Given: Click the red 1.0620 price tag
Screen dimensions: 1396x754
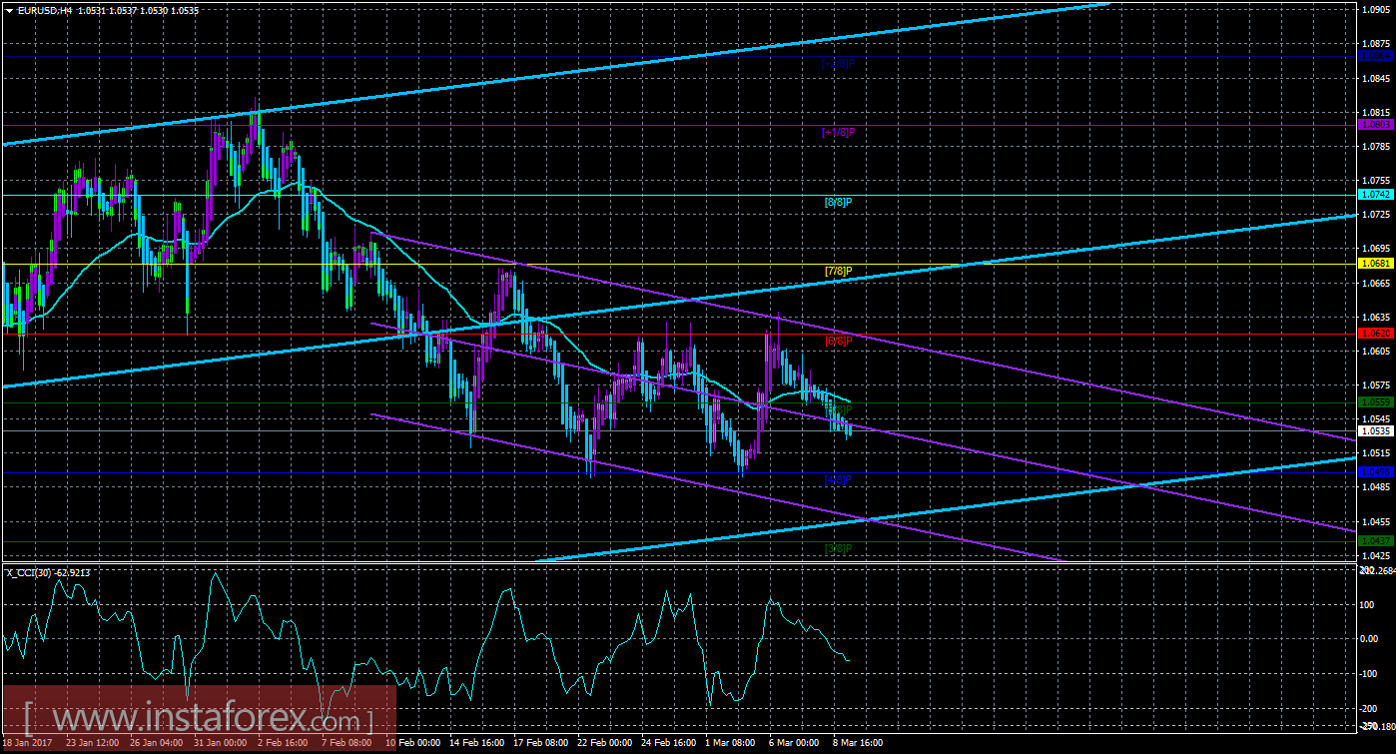Looking at the screenshot, I should (x=1375, y=333).
